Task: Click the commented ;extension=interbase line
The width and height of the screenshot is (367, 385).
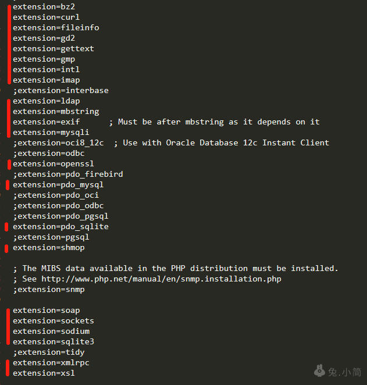Action: 60,90
